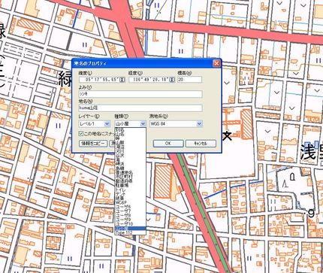Close the 地名のプロパティ dialog
Viewport: 323px width, 273px height.
click(x=216, y=63)
